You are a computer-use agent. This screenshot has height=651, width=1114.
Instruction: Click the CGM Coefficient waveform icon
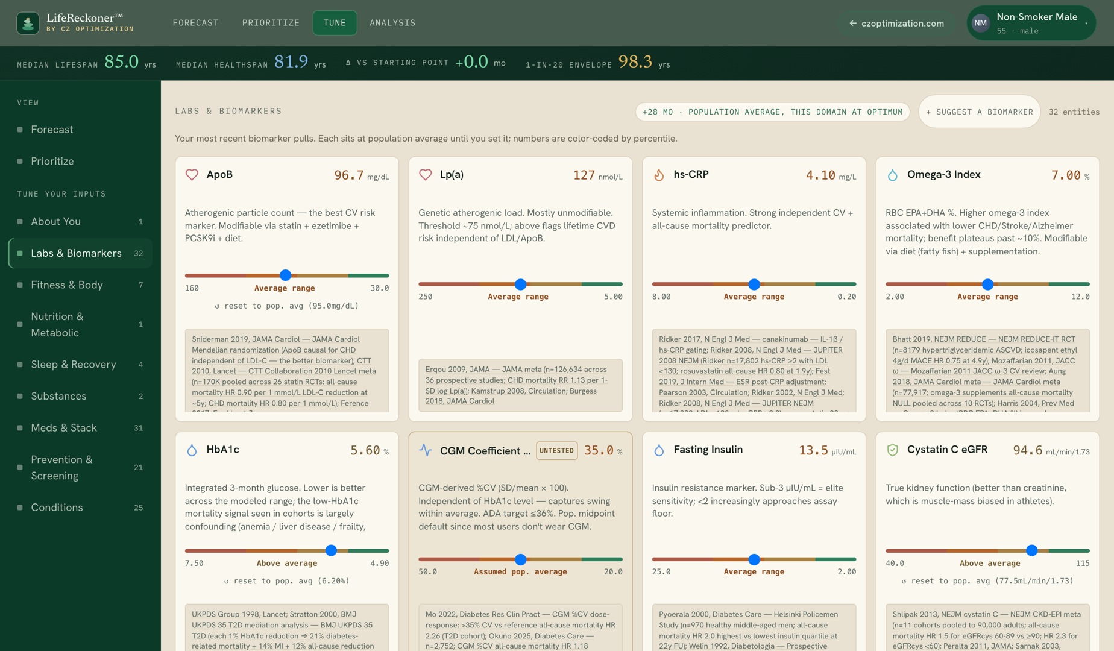[426, 450]
